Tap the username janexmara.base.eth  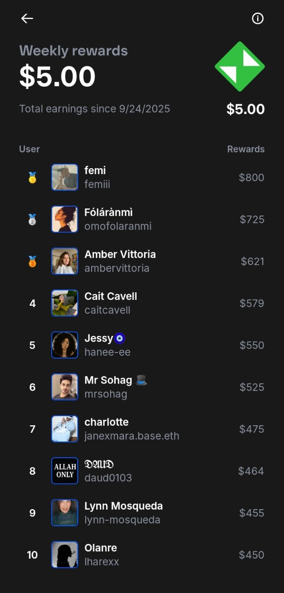pos(132,436)
